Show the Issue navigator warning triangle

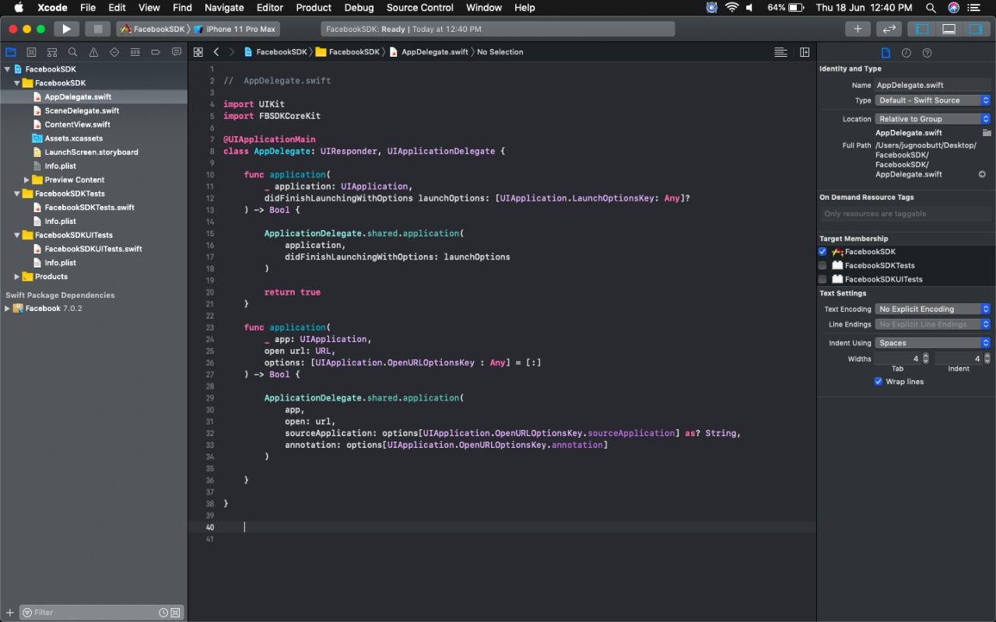(94, 52)
